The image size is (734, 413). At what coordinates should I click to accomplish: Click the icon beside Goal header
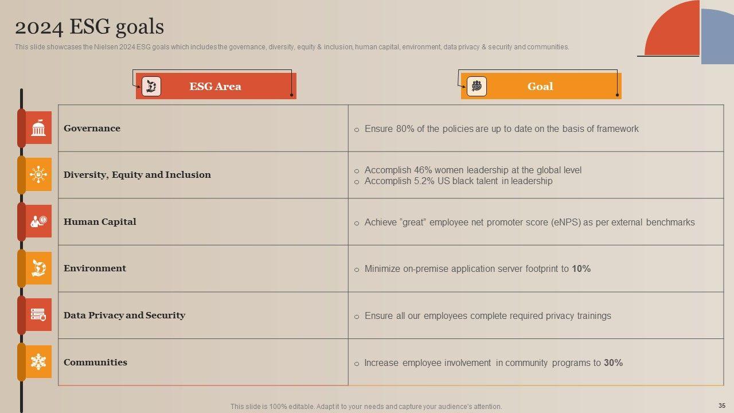477,86
